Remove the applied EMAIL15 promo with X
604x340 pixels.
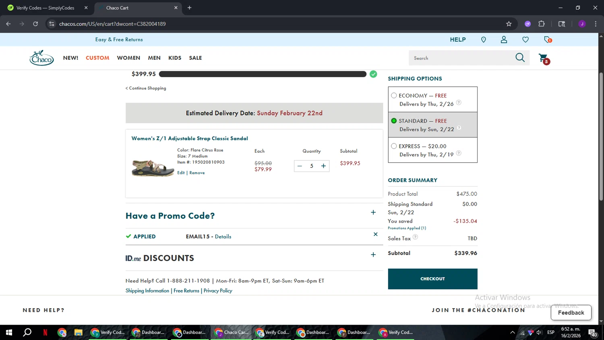coord(375,234)
